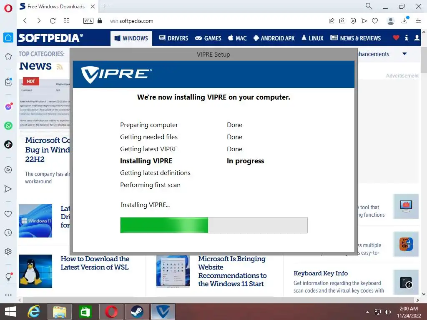427x320 pixels.
Task: Click the horizontal page scrollbar
Action: pos(219,300)
